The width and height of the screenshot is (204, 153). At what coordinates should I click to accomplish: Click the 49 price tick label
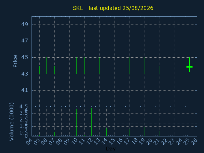pos(25,24)
